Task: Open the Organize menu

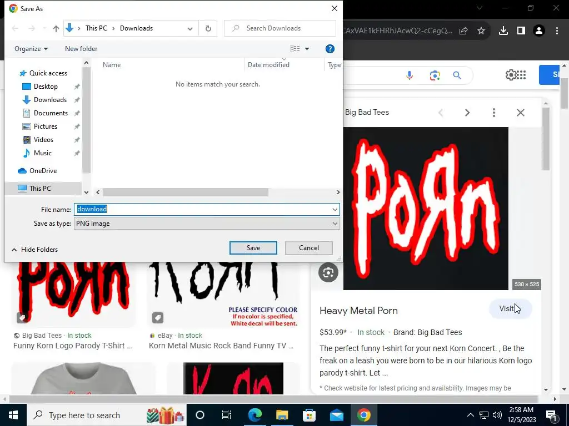Action: coord(31,49)
